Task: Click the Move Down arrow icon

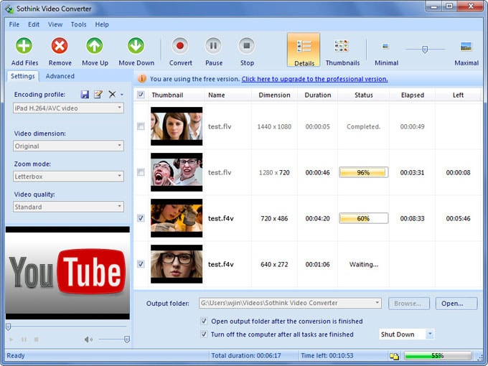Action: [136, 46]
